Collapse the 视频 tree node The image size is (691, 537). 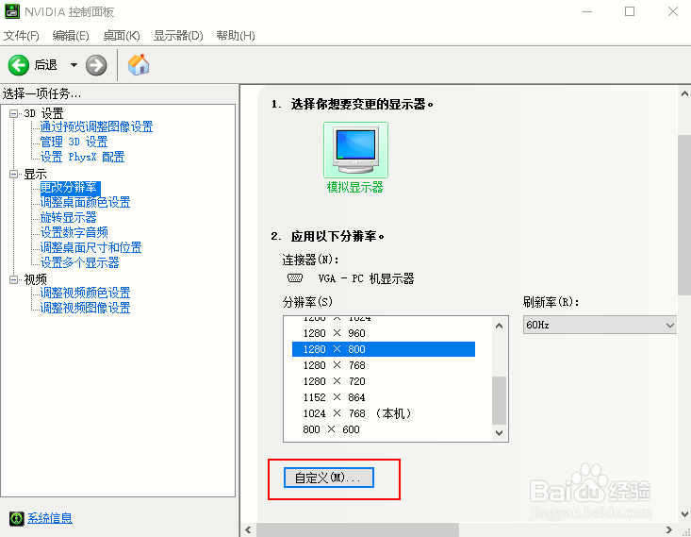13,279
